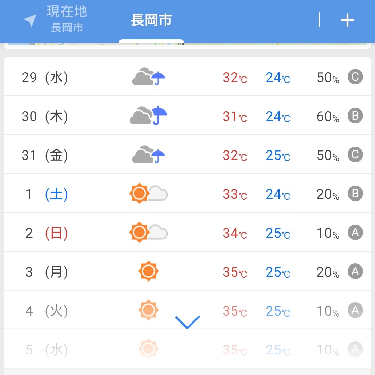The image size is (375, 375).
Task: Tap sunny icon for 3 (月)
Action: point(149,271)
